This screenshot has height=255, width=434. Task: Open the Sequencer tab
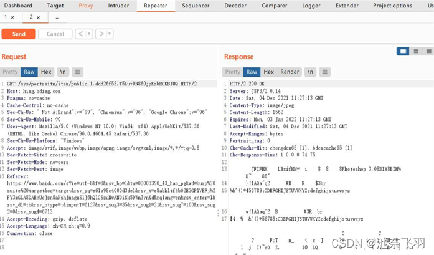[196, 6]
